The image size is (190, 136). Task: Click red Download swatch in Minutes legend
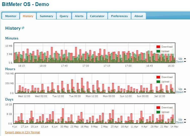pos(158,47)
